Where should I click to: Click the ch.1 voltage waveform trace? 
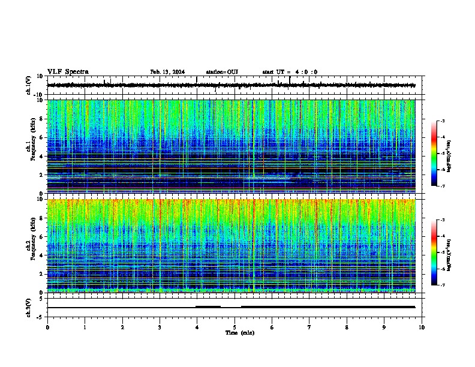231,85
